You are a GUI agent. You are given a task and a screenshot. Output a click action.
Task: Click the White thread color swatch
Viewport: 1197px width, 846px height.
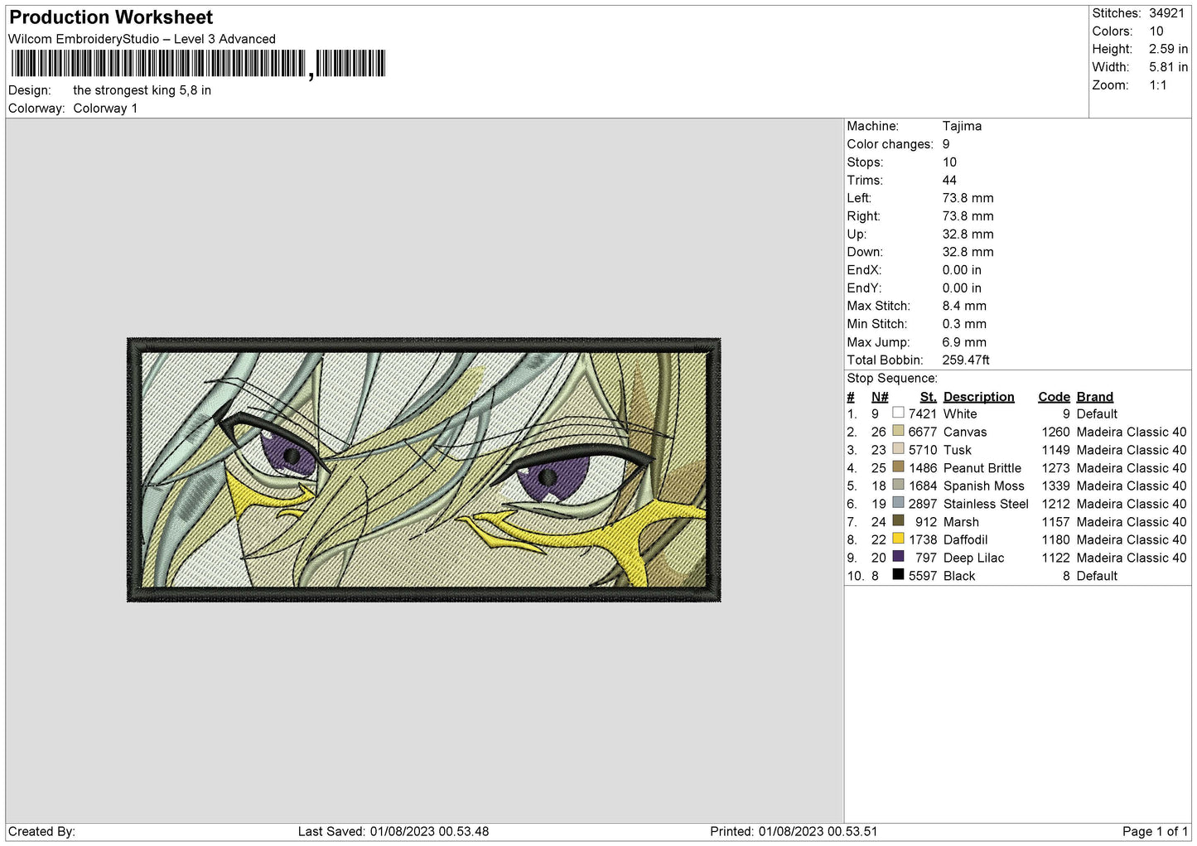(x=898, y=413)
